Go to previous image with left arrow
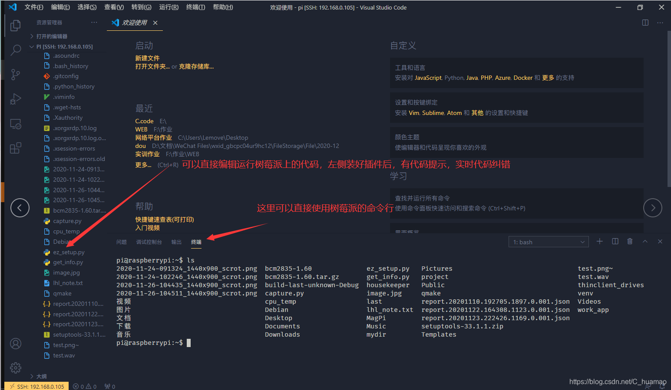671x390 pixels. pyautogui.click(x=20, y=208)
